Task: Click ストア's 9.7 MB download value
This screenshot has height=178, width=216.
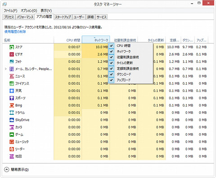Action: [188, 47]
